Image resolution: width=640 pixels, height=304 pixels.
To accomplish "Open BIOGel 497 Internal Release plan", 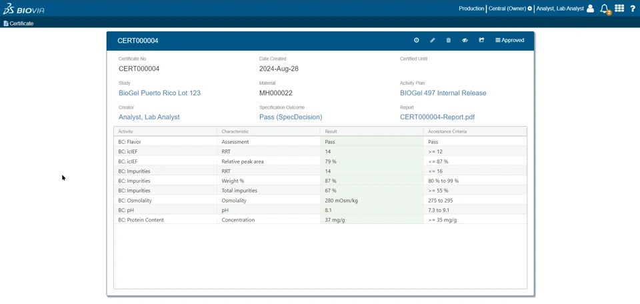I will tap(443, 93).
